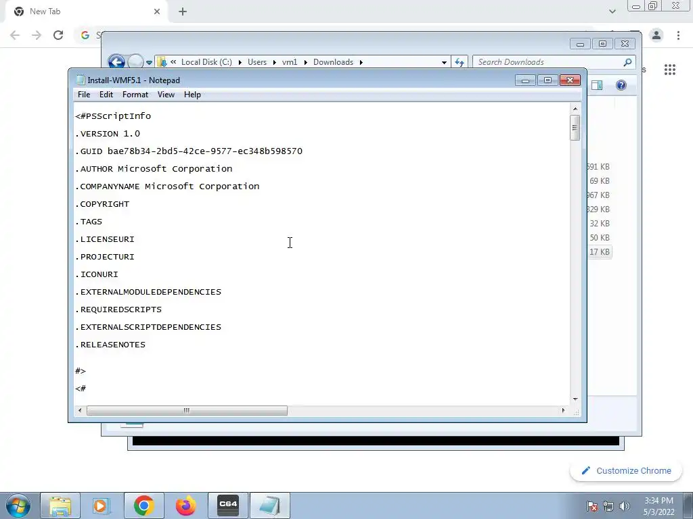Click Notepad's scroll right arrow

click(x=563, y=410)
